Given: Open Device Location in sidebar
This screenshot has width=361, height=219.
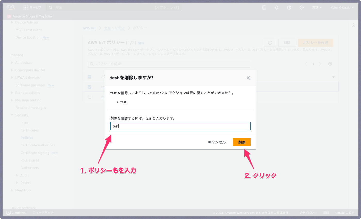Looking at the screenshot, I should [28, 37].
